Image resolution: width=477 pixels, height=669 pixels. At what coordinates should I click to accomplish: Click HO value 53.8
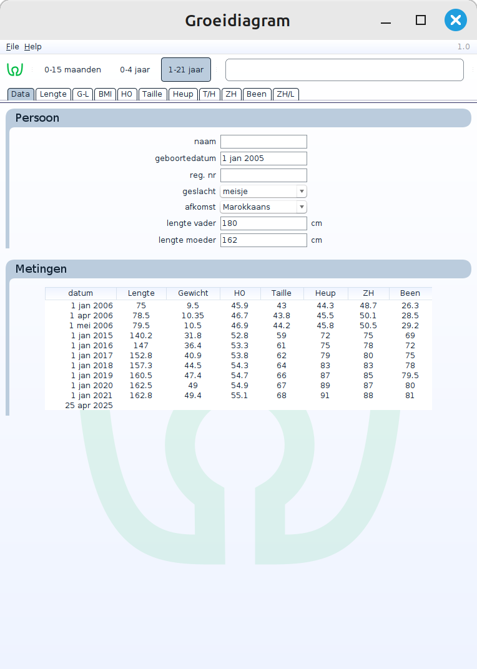tap(240, 356)
